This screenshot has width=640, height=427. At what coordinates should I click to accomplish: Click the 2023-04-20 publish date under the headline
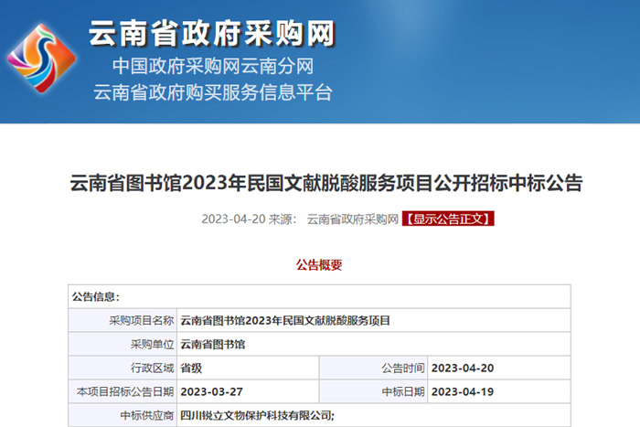coord(232,219)
